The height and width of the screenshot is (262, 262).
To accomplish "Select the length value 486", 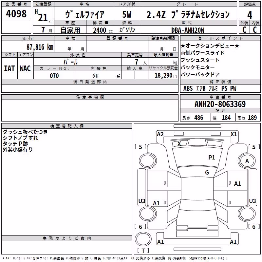I will (x=199, y=118).
